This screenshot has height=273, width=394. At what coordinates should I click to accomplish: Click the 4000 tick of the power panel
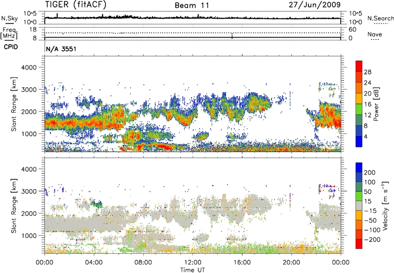click(29, 68)
